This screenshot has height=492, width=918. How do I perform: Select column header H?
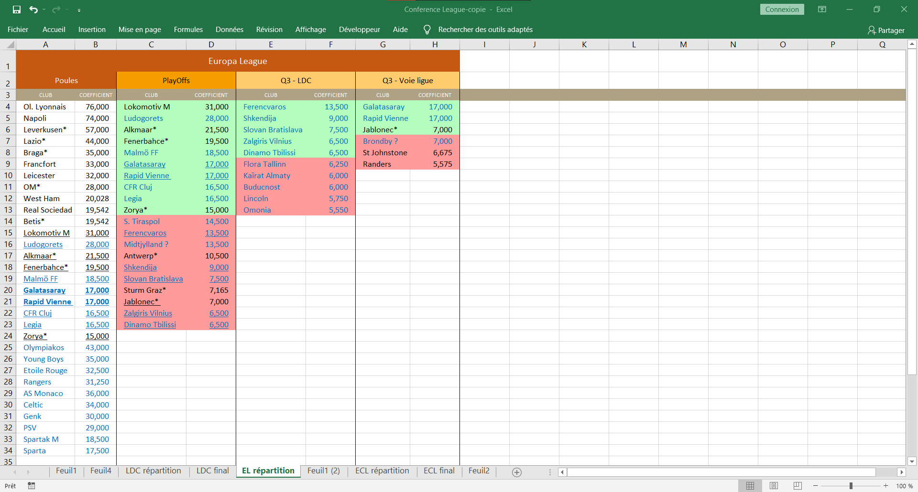tap(435, 44)
